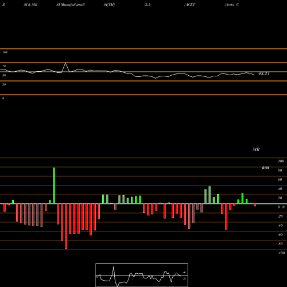This screenshot has width=287, height=287.
Task: Click the RSI axis label 70
Action: coord(4,66)
